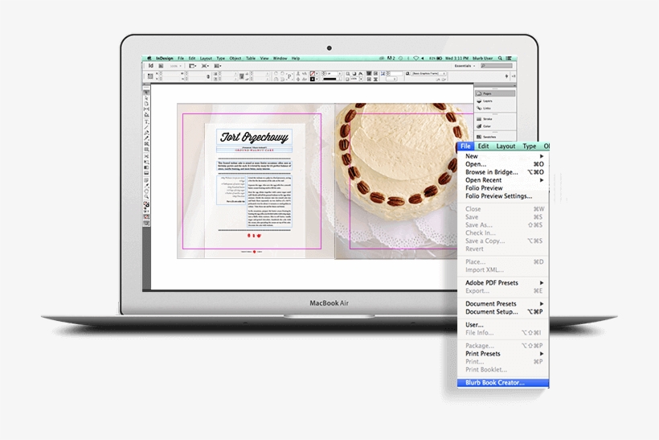Select the Free Transform tool
The height and width of the screenshot is (440, 659).
pos(146,162)
